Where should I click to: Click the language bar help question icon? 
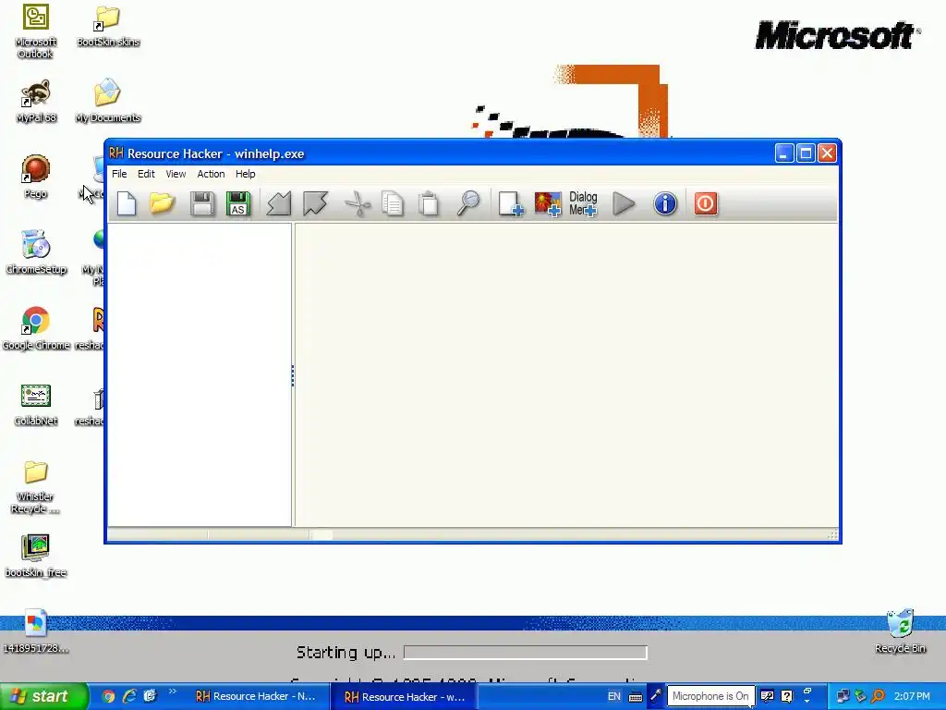pyautogui.click(x=786, y=696)
